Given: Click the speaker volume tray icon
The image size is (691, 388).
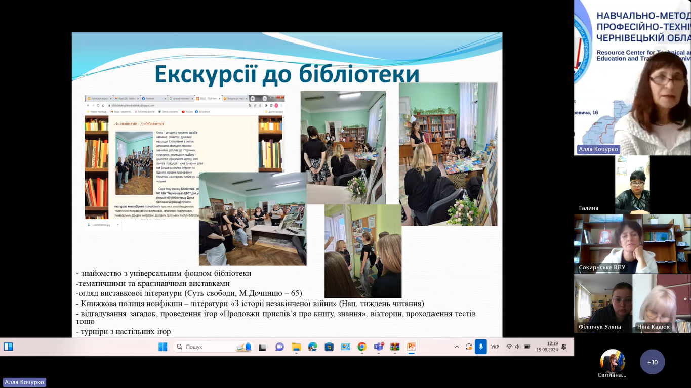Looking at the screenshot, I should 518,347.
